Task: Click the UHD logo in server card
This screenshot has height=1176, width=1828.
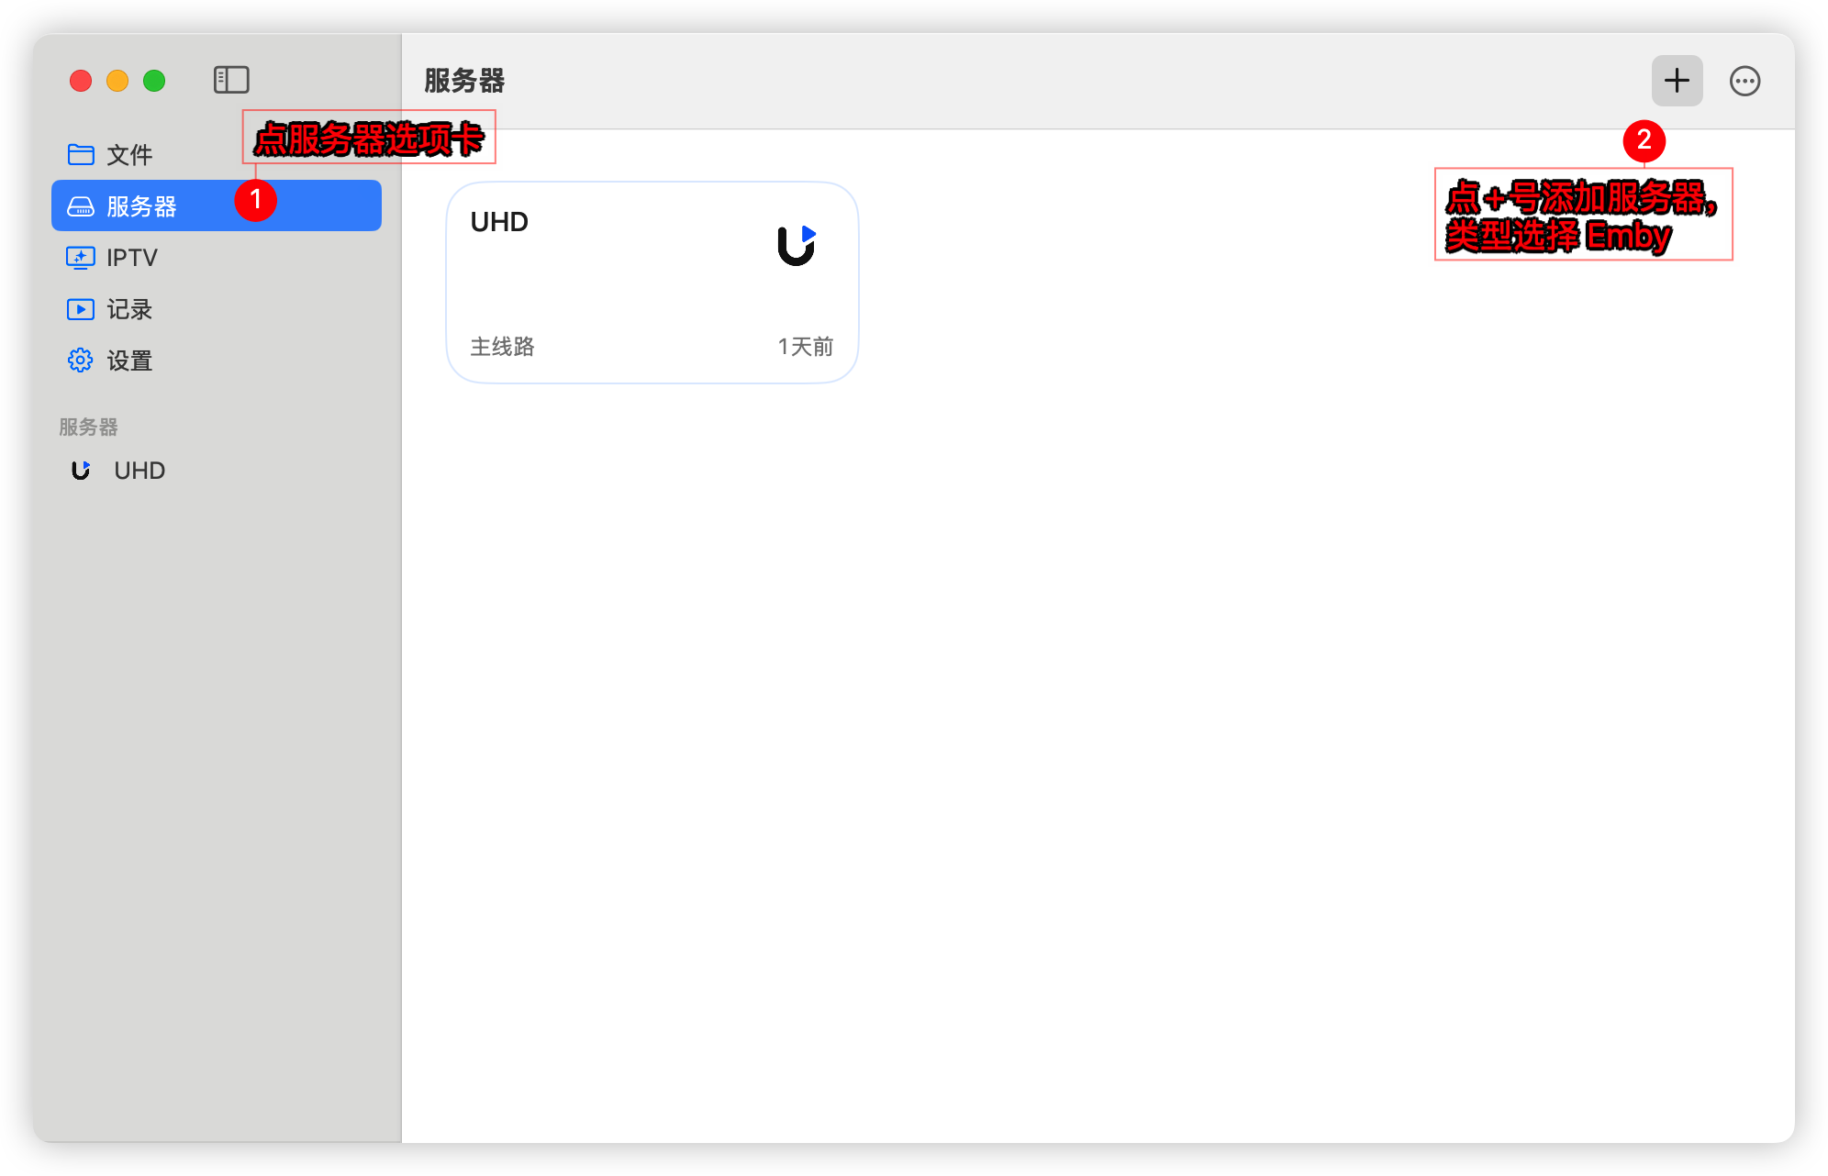Action: point(797,246)
